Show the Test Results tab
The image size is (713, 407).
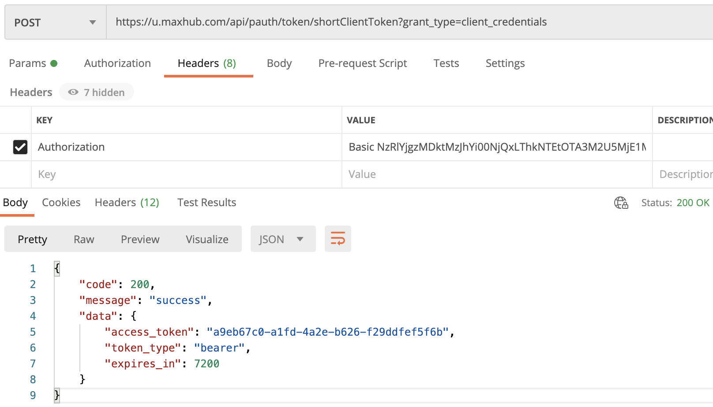tap(206, 203)
